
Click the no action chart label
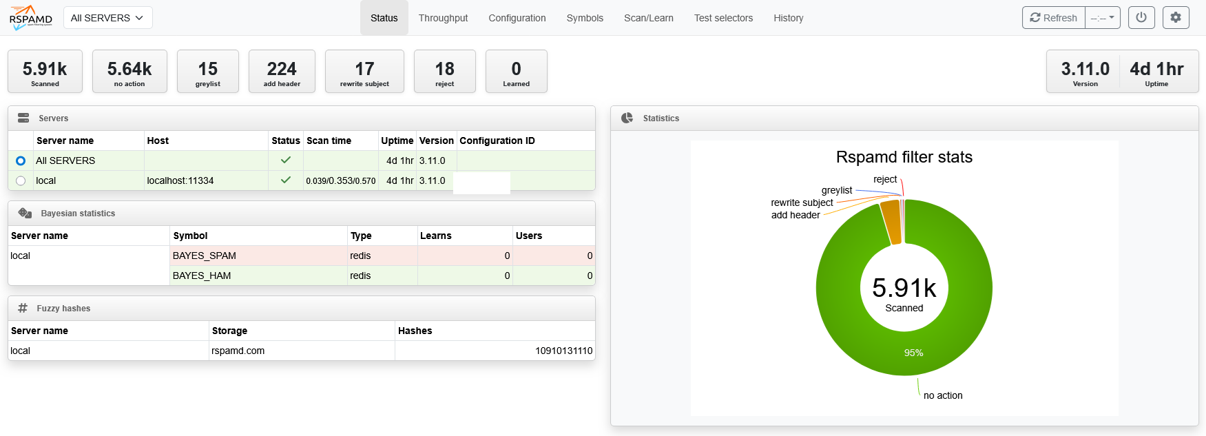tap(943, 395)
